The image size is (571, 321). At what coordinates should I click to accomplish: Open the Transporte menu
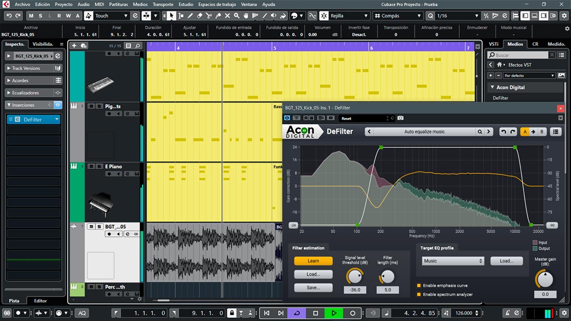tap(163, 4)
